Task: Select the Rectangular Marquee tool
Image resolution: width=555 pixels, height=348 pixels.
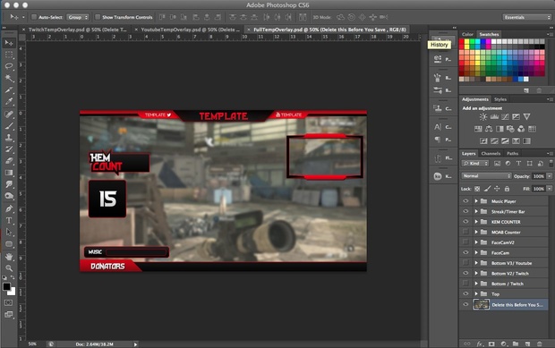Action: [9, 55]
